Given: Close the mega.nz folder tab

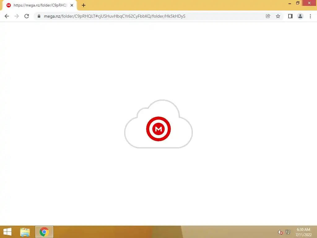Looking at the screenshot, I should [x=72, y=5].
